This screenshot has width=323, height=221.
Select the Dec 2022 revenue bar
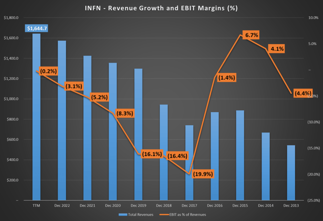click(62, 121)
